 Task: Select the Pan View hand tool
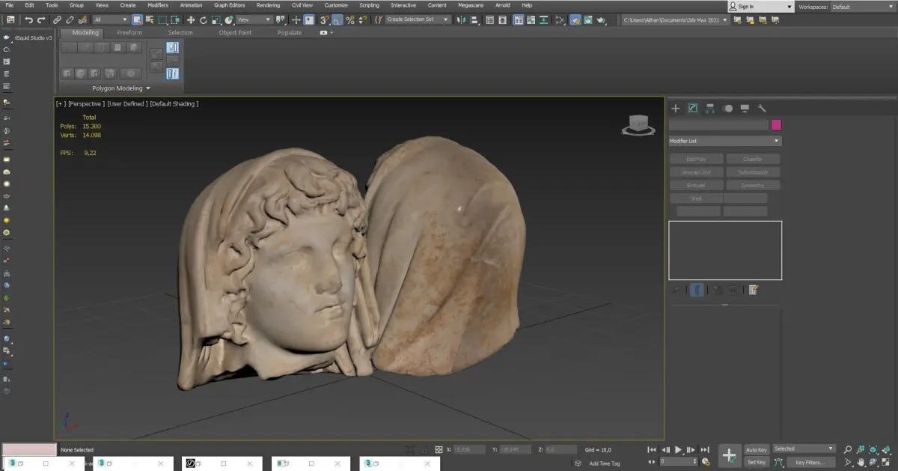pos(861,462)
